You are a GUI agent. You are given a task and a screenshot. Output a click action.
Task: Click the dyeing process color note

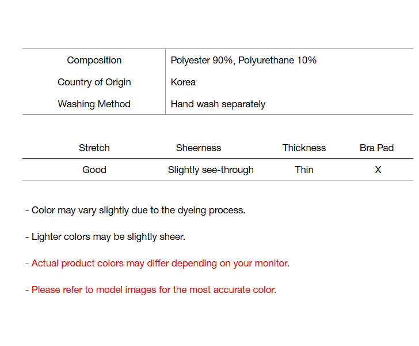point(135,210)
